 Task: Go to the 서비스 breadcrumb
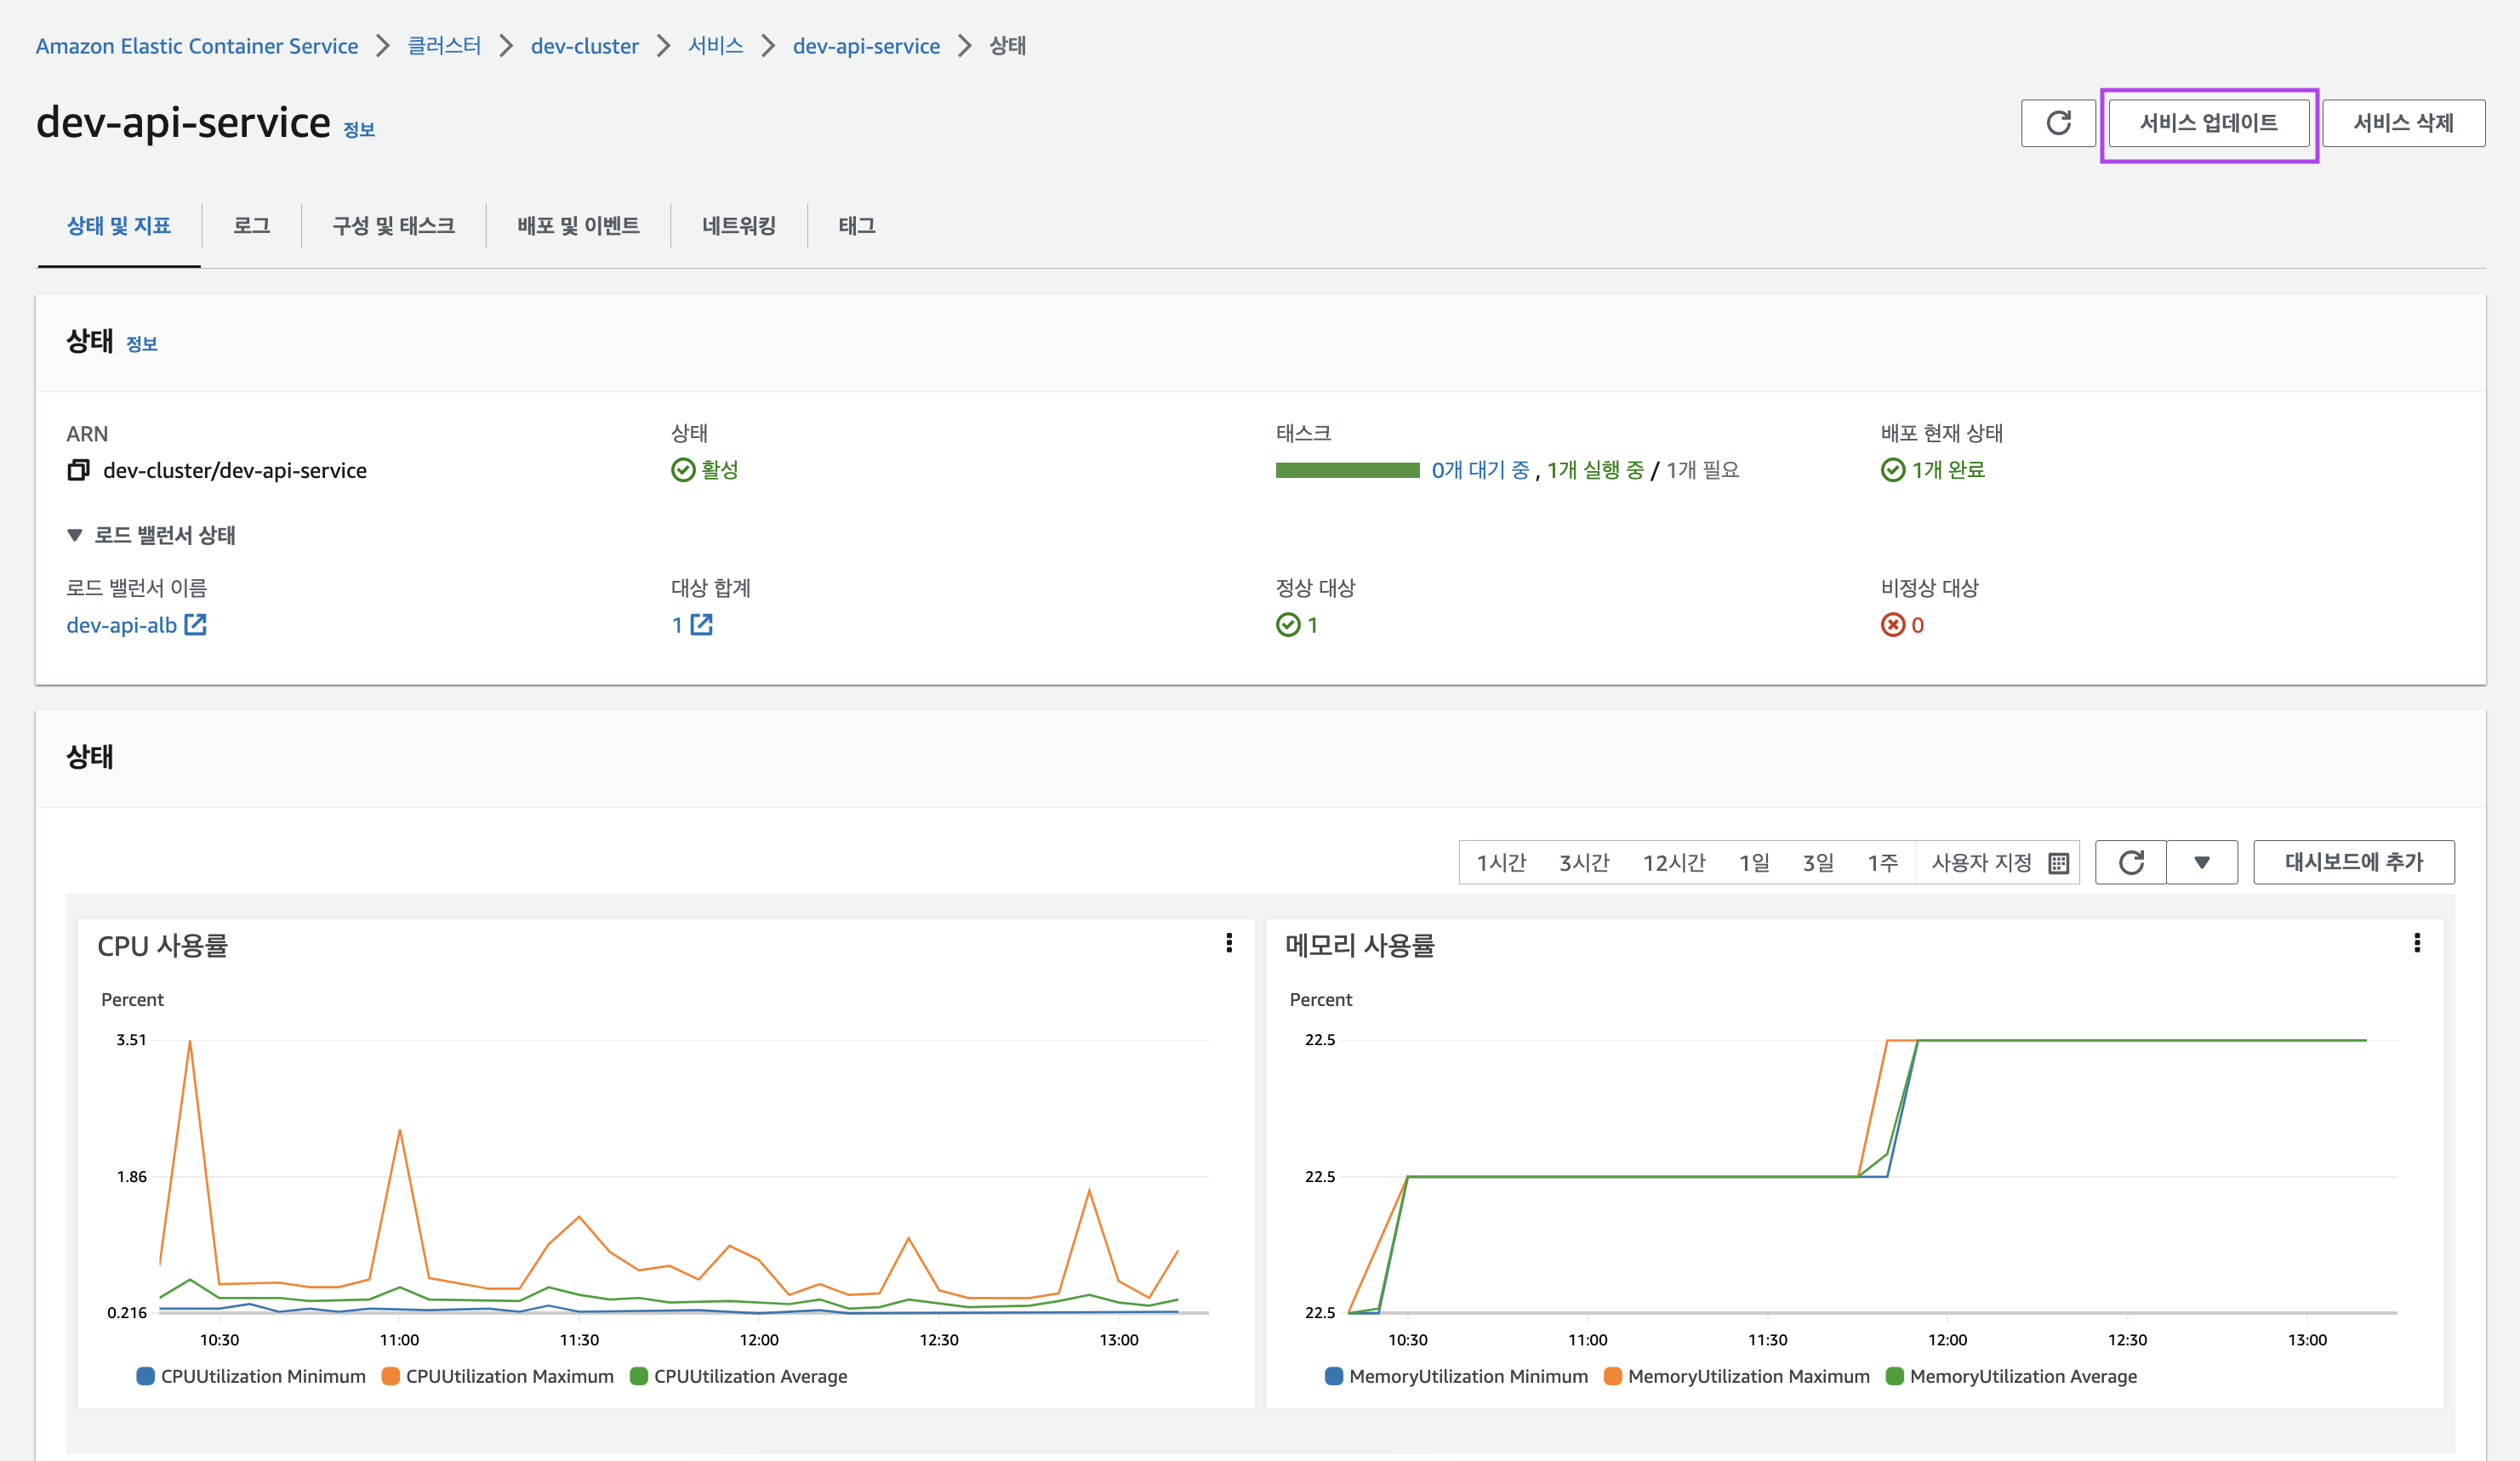[x=716, y=46]
